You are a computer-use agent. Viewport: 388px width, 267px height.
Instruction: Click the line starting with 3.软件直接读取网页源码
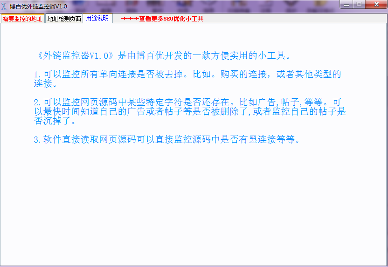(166, 139)
